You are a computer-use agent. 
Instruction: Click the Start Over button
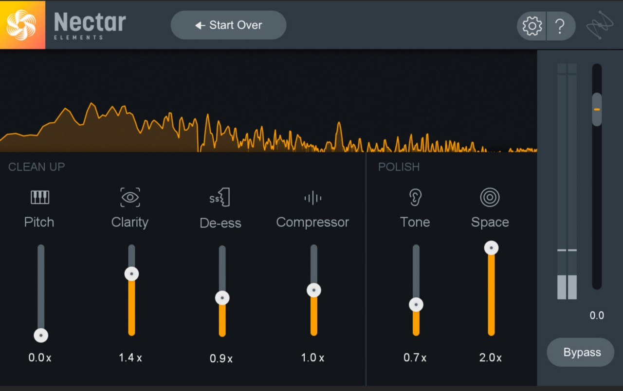pos(228,25)
